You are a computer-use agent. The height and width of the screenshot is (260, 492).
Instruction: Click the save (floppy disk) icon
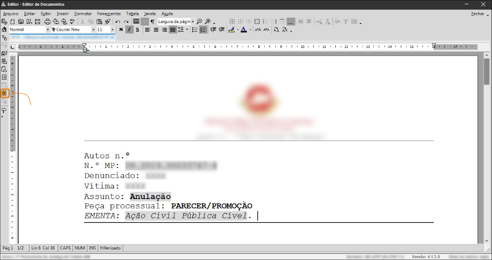click(x=37, y=22)
